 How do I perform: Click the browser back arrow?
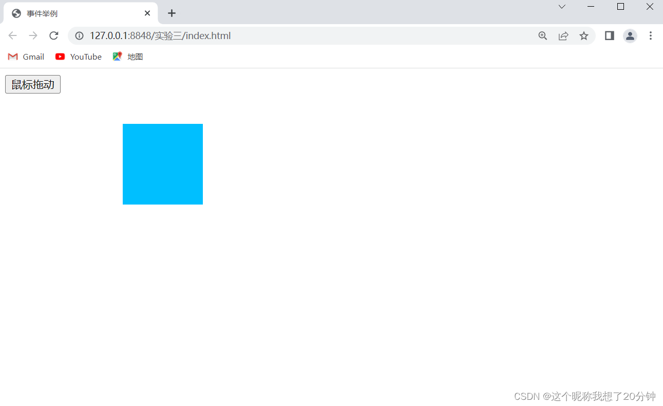click(x=12, y=35)
